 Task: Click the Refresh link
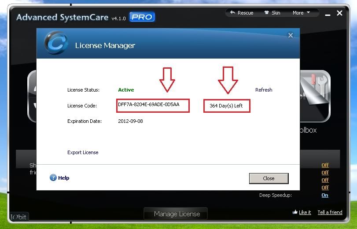click(x=264, y=90)
